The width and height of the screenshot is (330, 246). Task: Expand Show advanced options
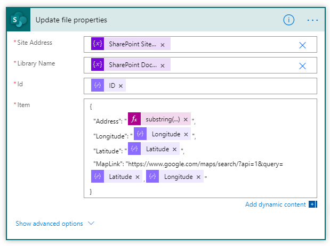click(x=54, y=224)
